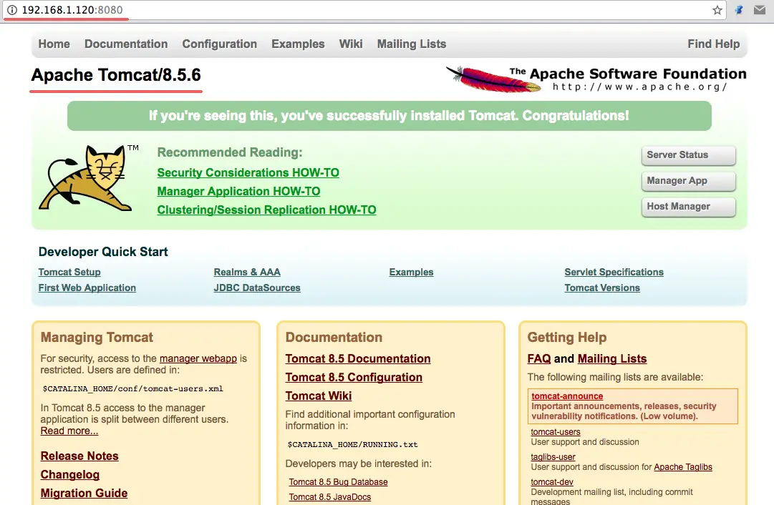The width and height of the screenshot is (774, 505).
Task: Follow the Tomcat Versions link
Action: click(602, 288)
